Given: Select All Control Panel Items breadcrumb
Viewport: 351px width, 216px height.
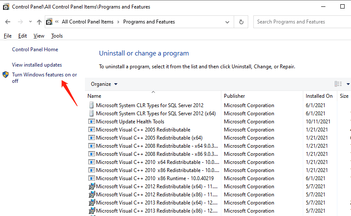Looking at the screenshot, I should [87, 22].
